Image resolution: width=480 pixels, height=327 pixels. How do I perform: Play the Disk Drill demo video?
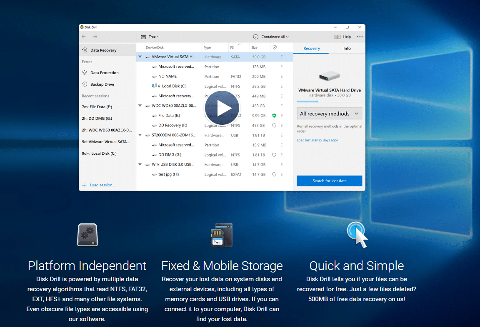(222, 108)
